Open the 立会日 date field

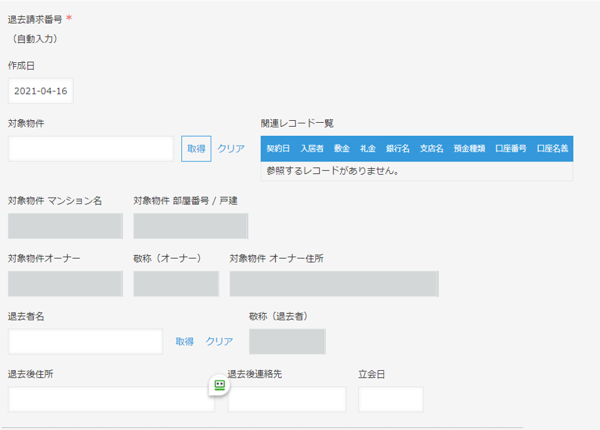tap(391, 399)
